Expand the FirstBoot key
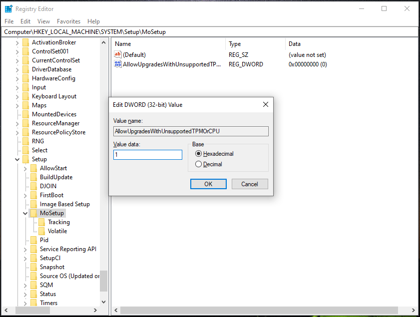Viewport: 420px width, 317px height. point(25,196)
